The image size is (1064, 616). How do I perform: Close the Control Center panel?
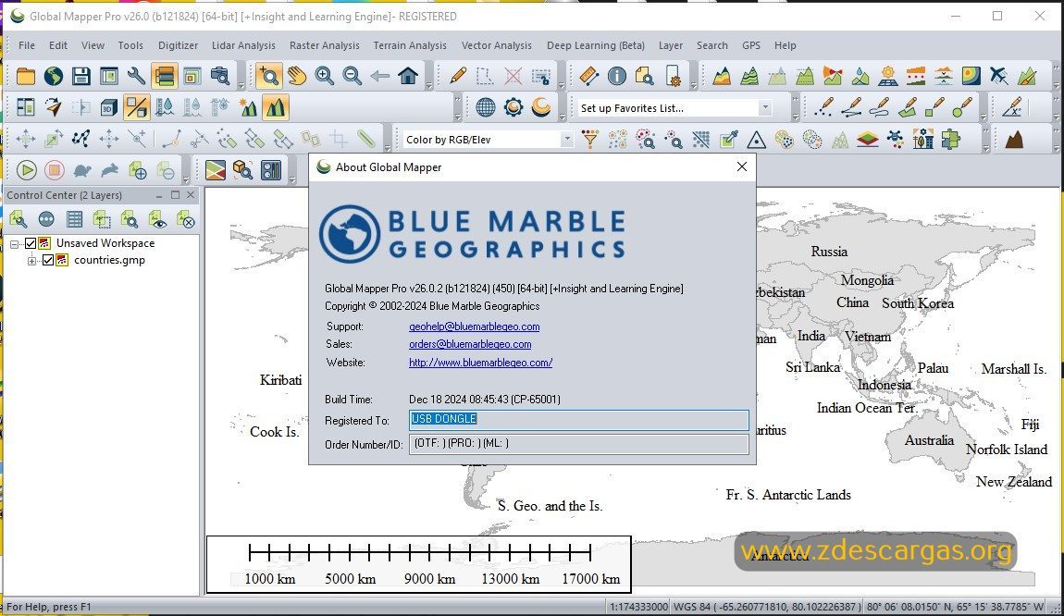click(x=191, y=195)
